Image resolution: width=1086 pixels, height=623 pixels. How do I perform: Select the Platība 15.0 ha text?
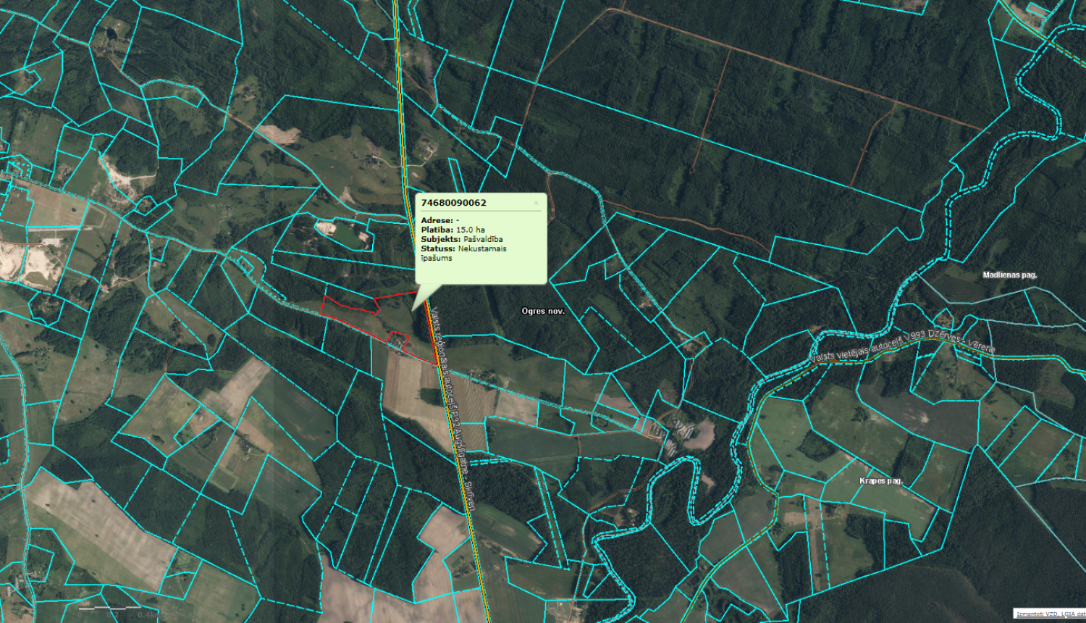pos(452,230)
